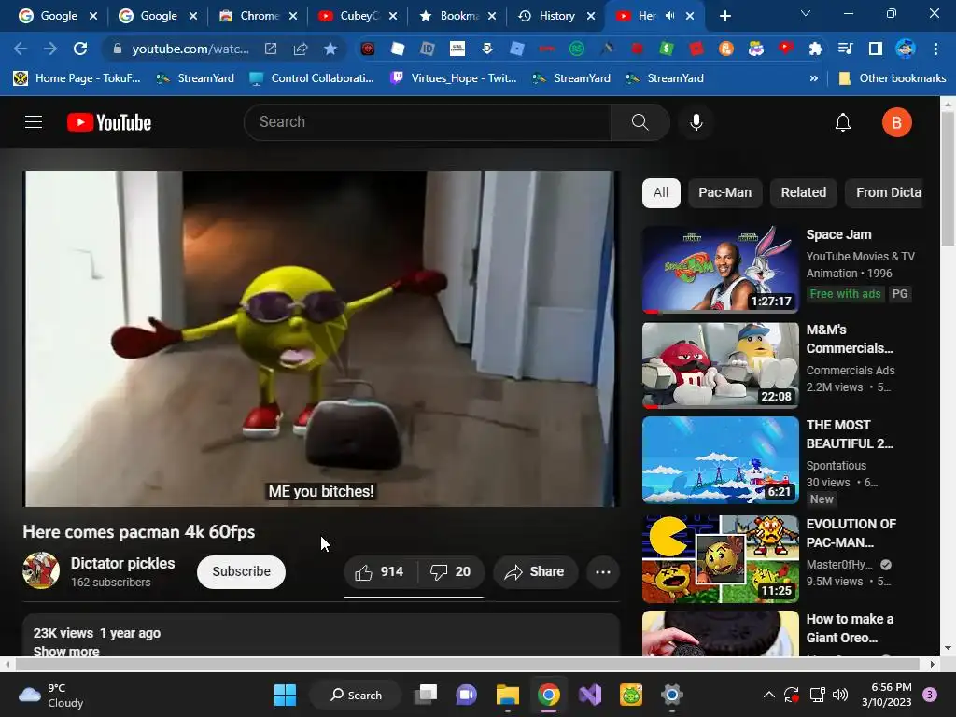Switch to the Bookmarks tab
This screenshot has width=956, height=717.
tap(457, 16)
